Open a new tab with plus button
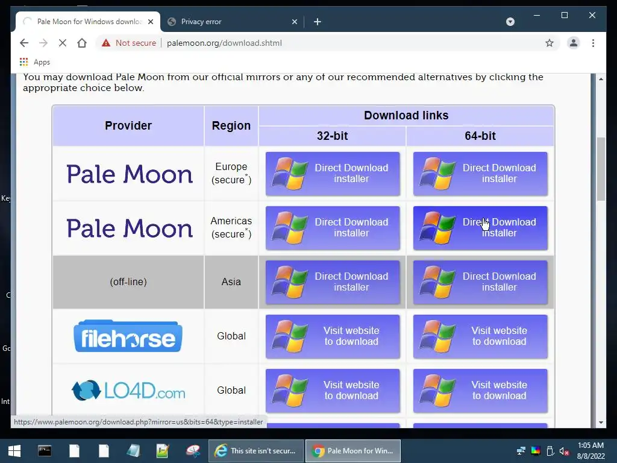 (318, 22)
